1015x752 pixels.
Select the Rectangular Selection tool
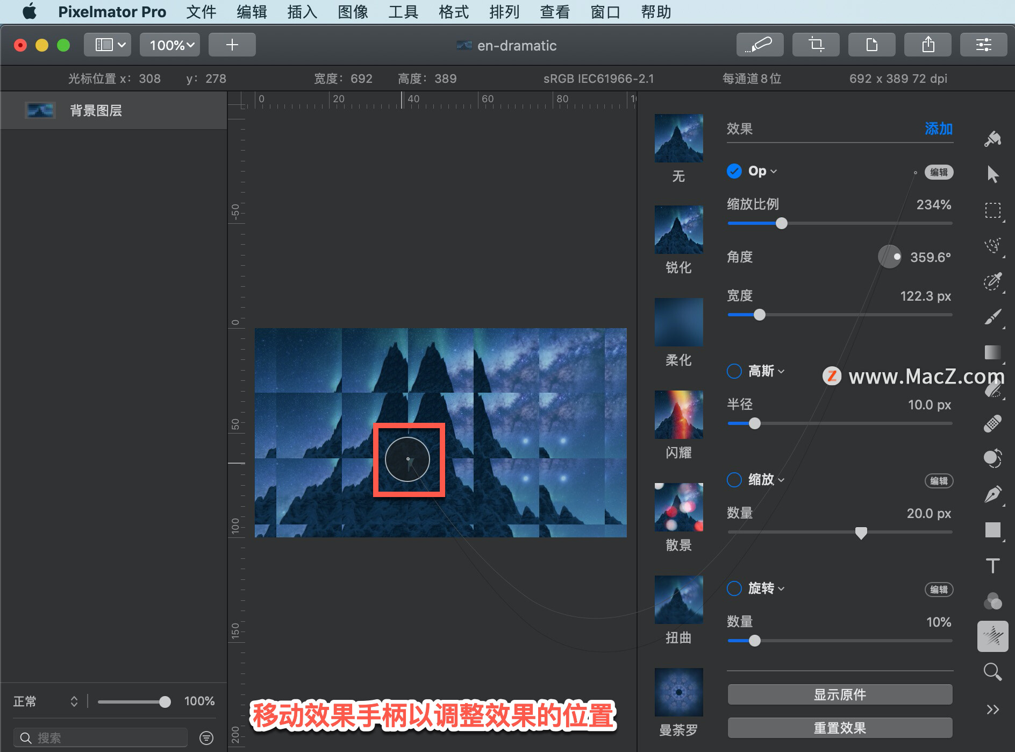point(992,210)
